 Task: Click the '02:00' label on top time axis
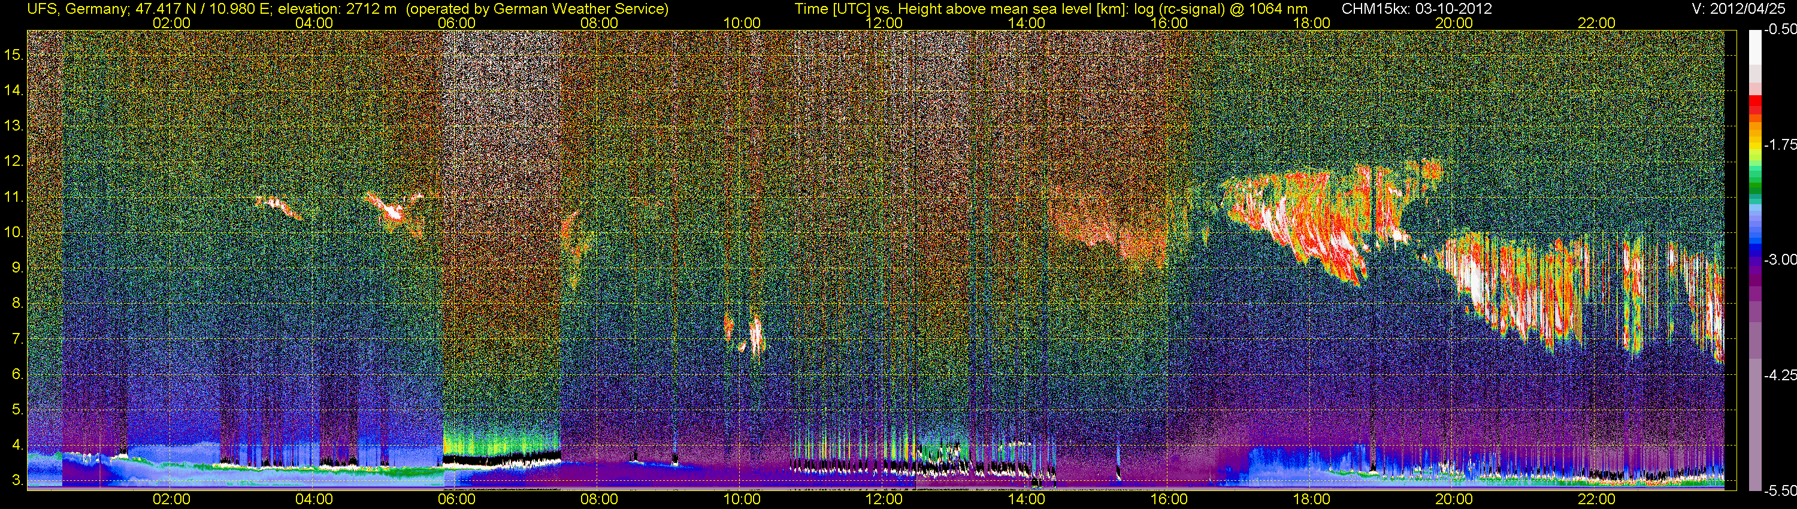point(171,23)
